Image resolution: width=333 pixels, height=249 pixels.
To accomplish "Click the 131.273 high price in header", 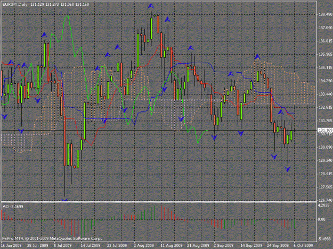I will (x=52, y=4).
